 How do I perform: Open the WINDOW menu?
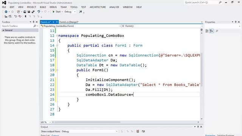(x=128, y=7)
